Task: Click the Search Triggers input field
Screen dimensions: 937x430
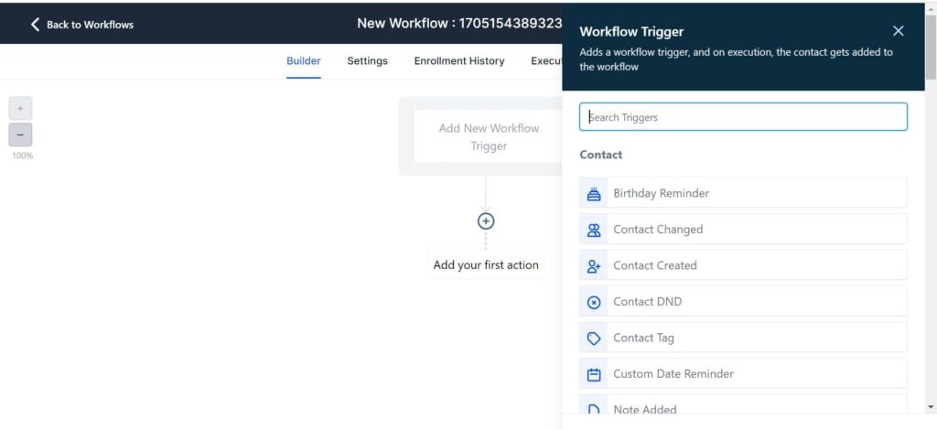Action: (x=743, y=117)
